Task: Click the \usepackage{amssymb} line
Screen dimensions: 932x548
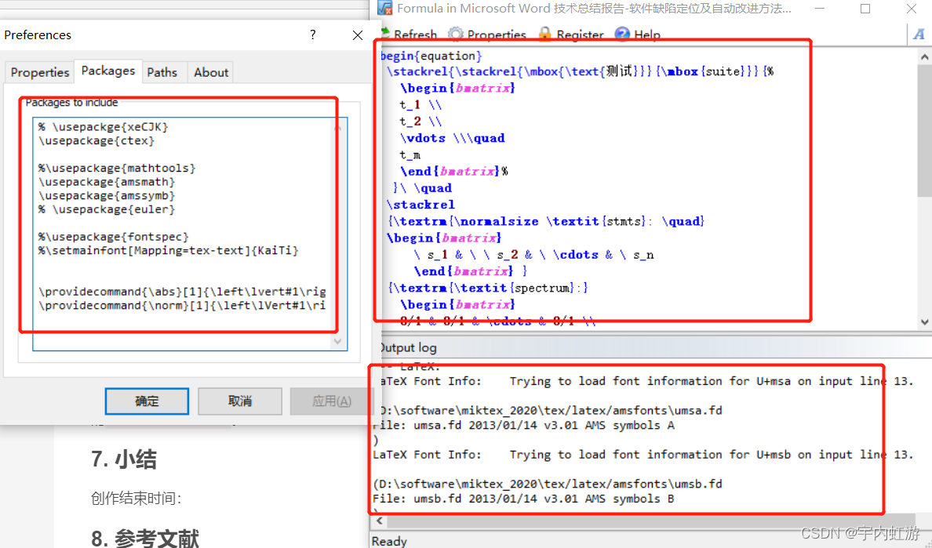Action: [x=107, y=195]
